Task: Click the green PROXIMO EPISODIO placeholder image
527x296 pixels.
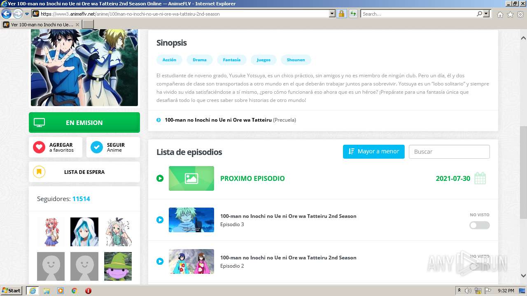Action: 191,178
